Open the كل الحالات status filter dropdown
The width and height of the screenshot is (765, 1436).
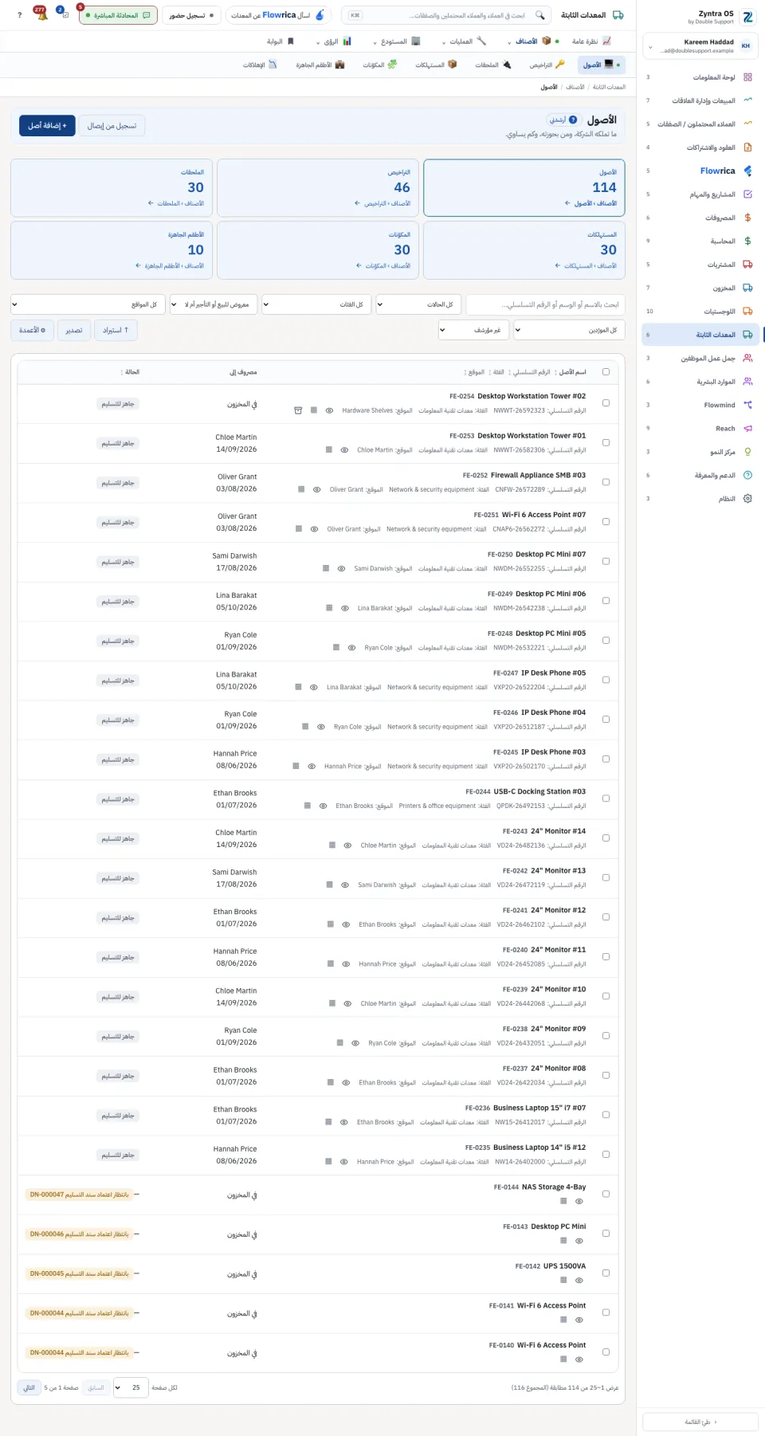click(418, 304)
